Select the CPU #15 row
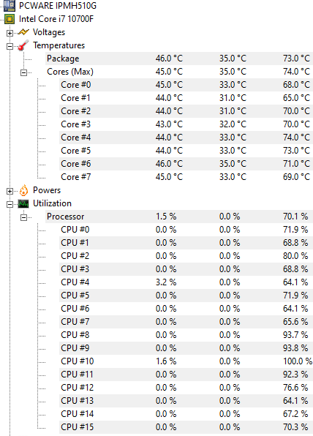 [186, 427]
